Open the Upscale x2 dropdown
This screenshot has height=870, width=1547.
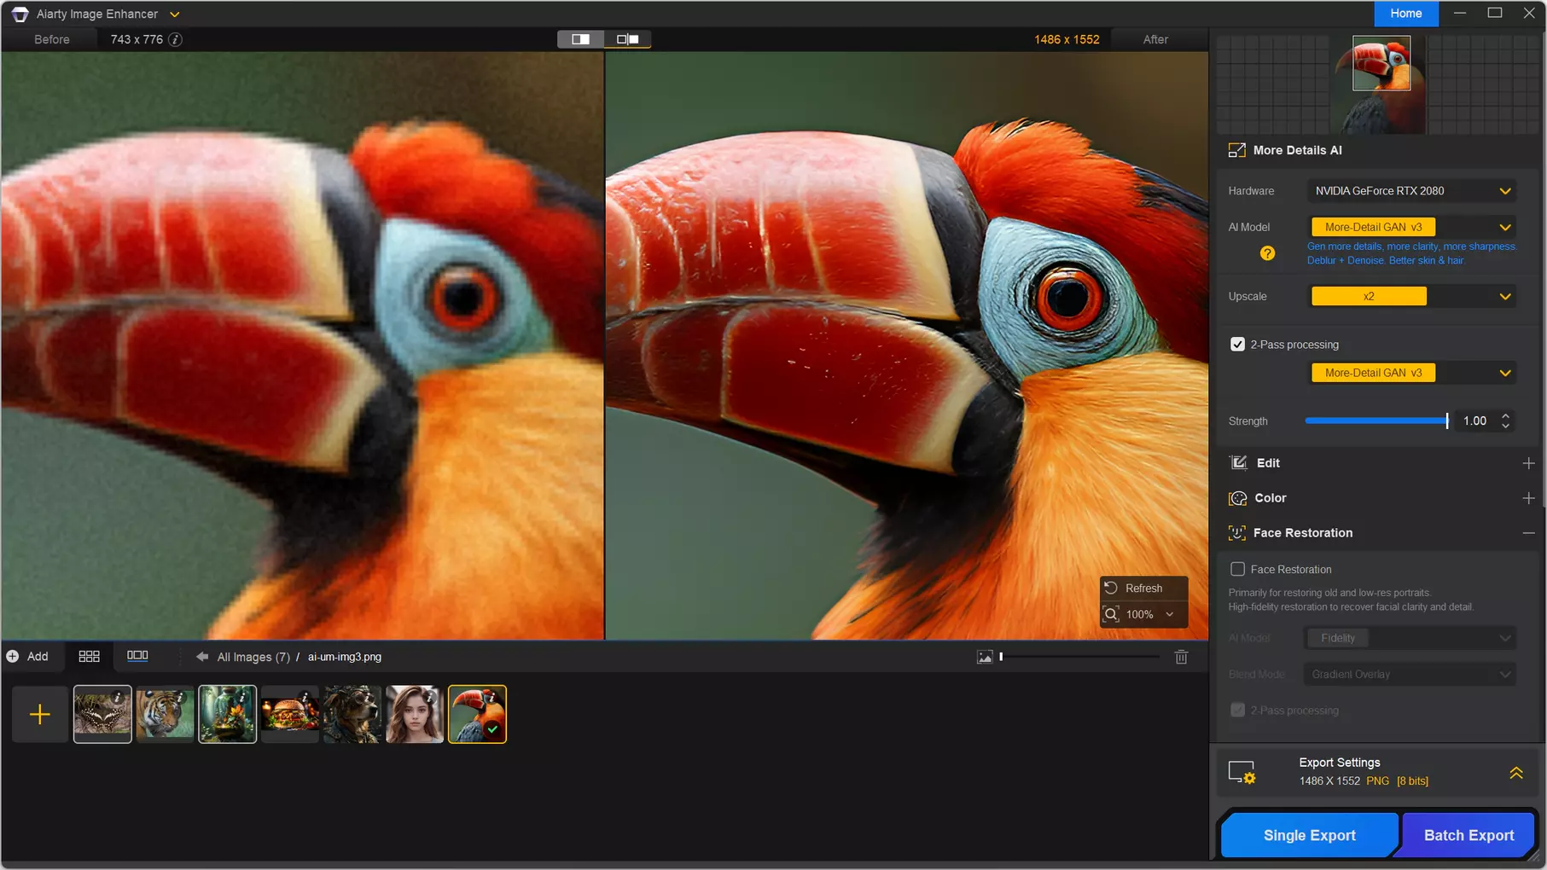point(1411,297)
